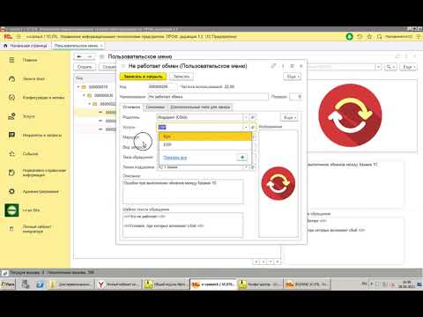
Task: Open the 1C main menu hamburger icon
Action: pyautogui.click(x=19, y=37)
